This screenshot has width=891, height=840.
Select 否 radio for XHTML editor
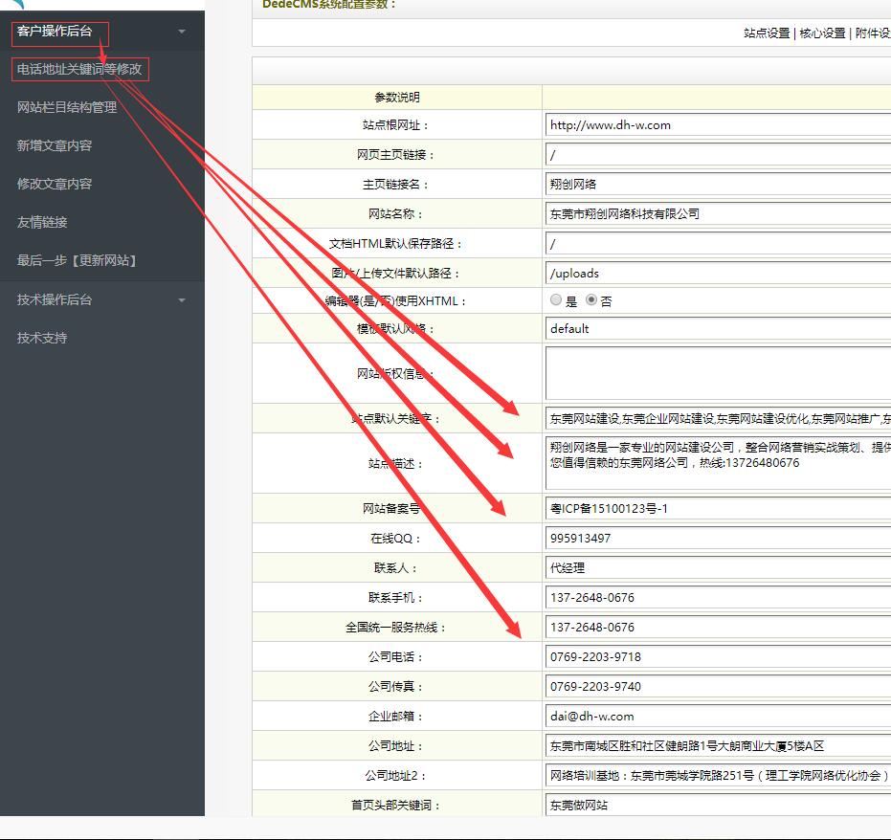591,299
